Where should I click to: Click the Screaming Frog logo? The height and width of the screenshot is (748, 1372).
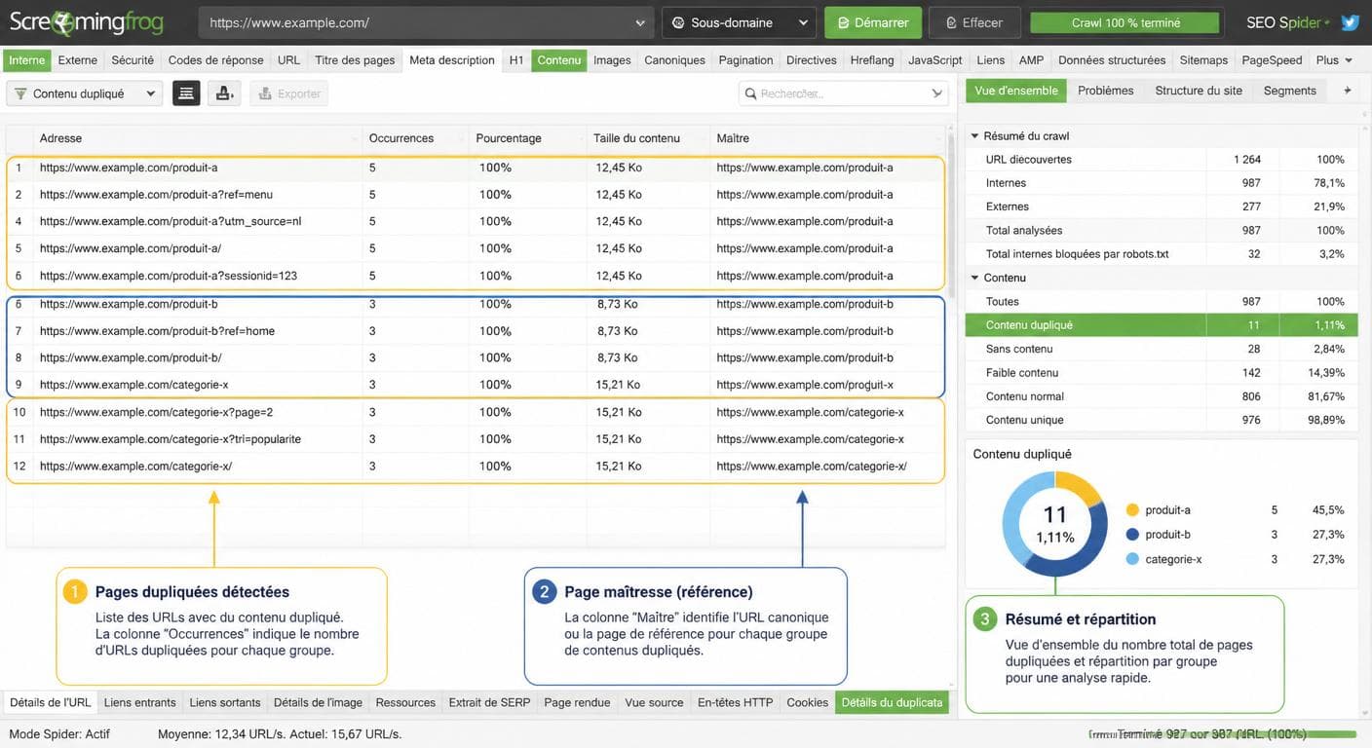87,22
